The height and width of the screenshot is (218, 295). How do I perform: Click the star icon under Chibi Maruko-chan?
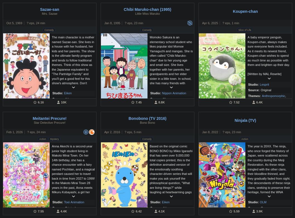tap(133, 102)
